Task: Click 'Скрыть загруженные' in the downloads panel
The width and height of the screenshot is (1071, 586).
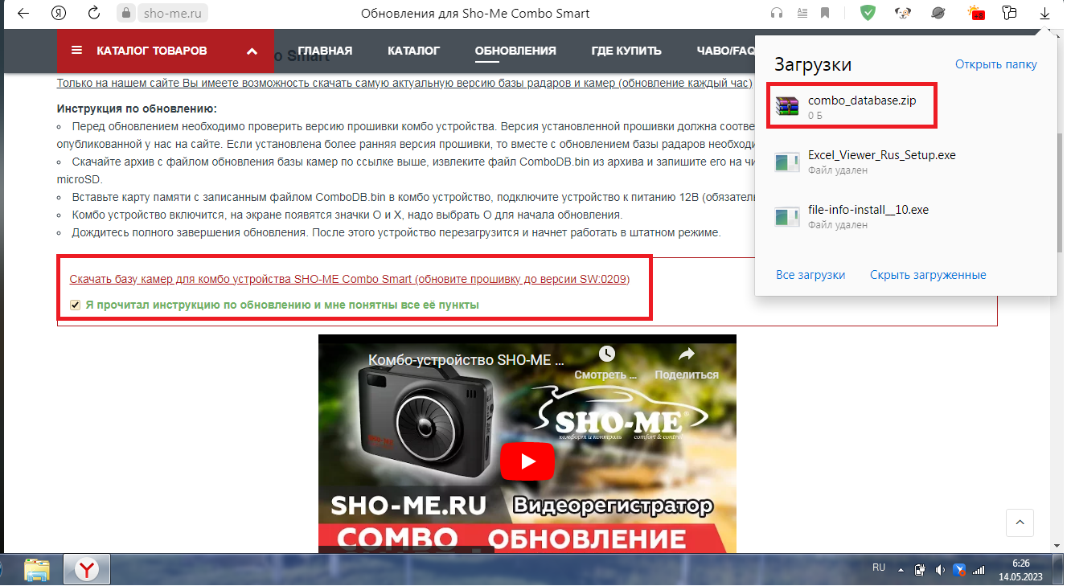Action: click(927, 275)
